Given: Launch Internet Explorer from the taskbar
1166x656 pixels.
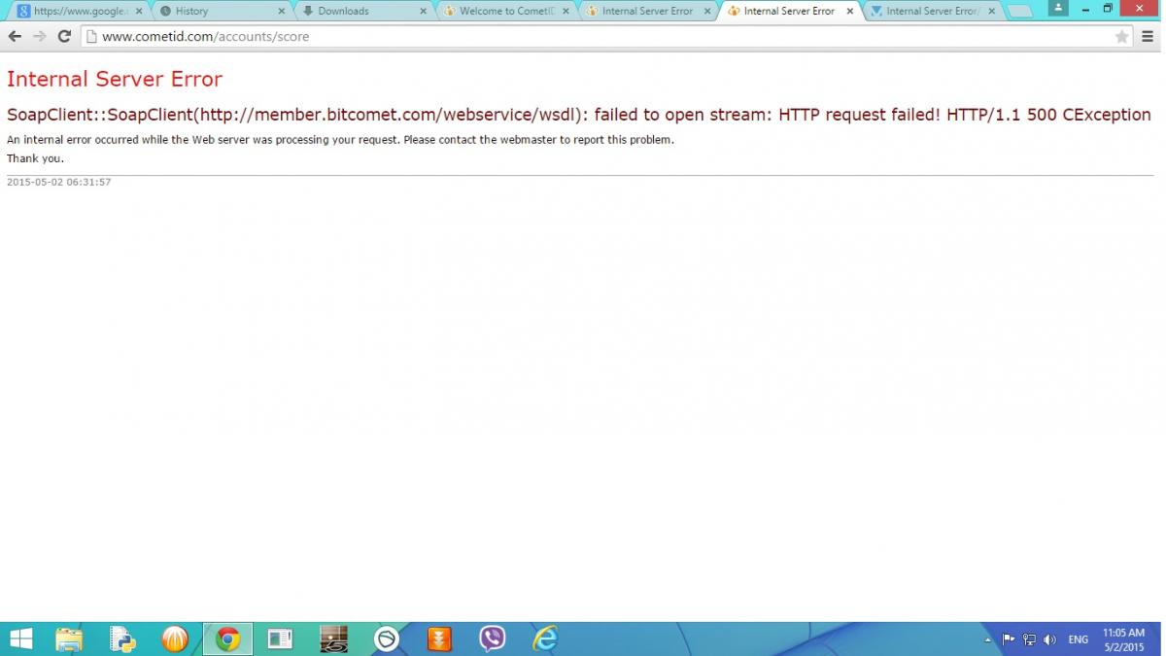Looking at the screenshot, I should (545, 639).
